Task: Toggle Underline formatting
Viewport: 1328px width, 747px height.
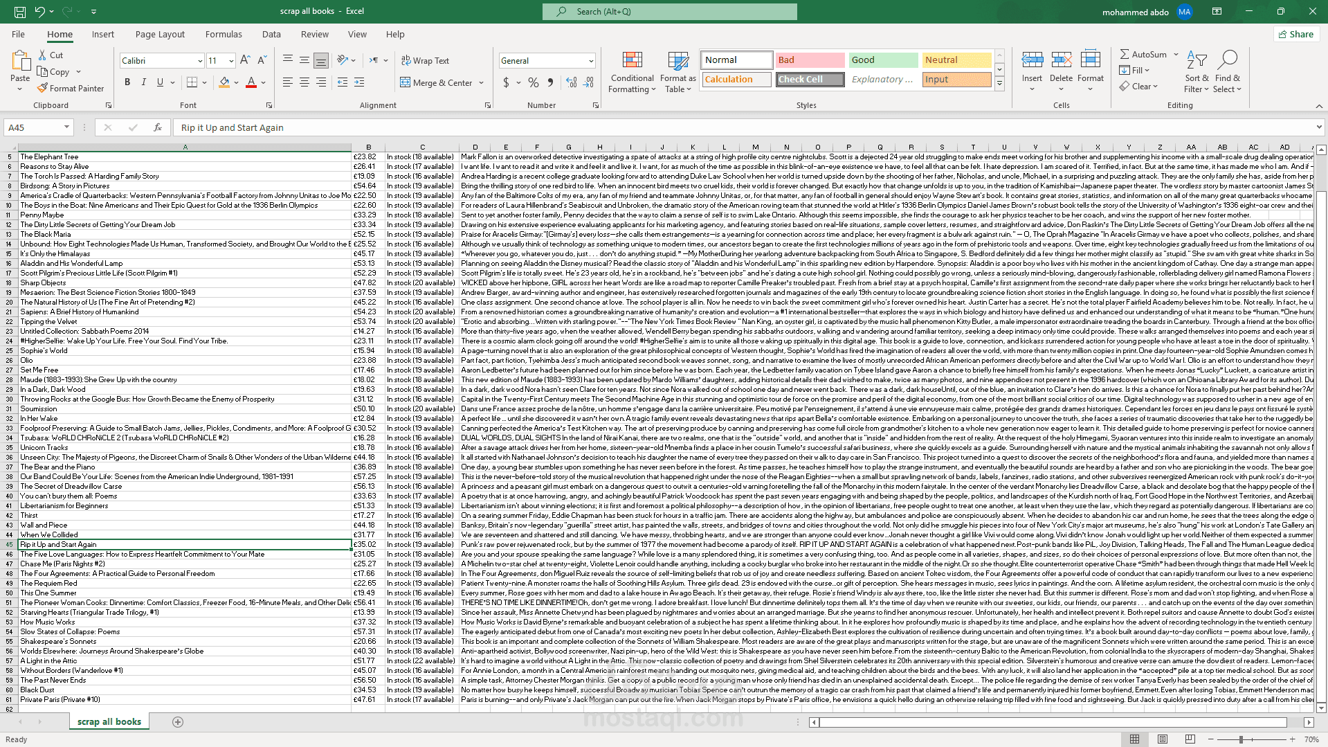Action: pyautogui.click(x=160, y=82)
